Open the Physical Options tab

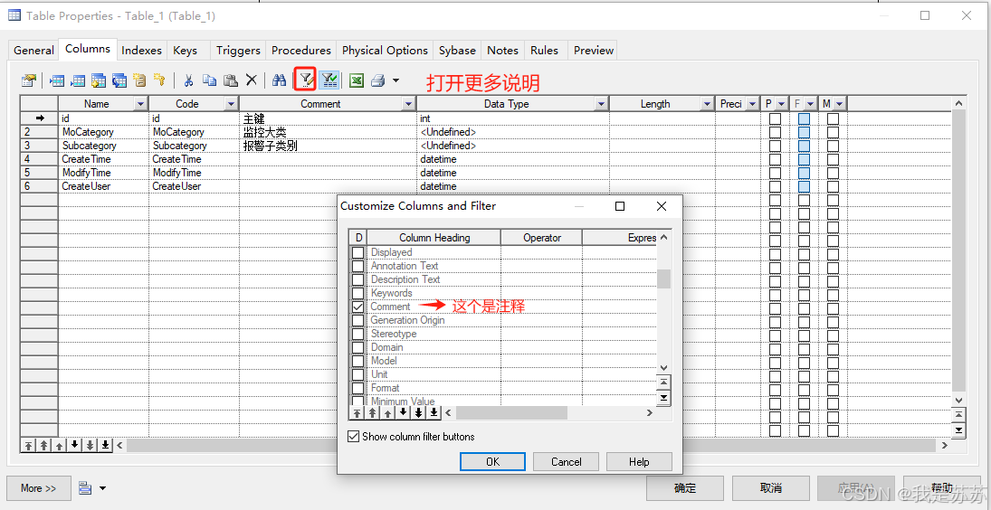pyautogui.click(x=385, y=51)
